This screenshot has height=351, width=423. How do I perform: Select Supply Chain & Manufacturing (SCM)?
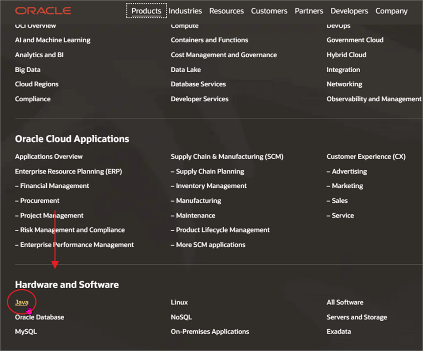[x=227, y=157]
